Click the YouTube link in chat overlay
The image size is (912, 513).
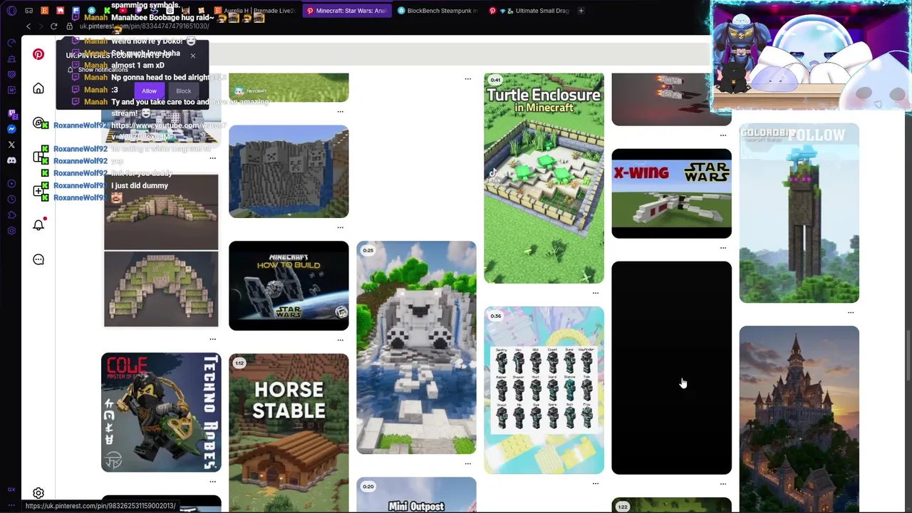169,131
